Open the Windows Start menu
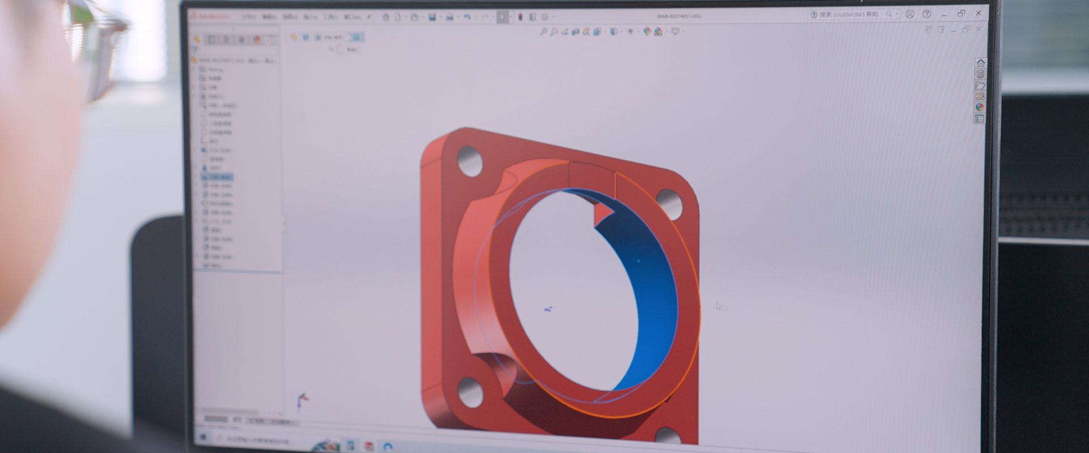 [204, 437]
